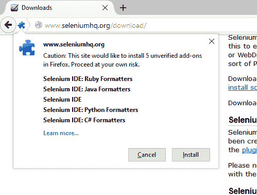Image resolution: width=257 pixels, height=195 pixels.
Task: Click the Cancel button
Action: tap(147, 155)
